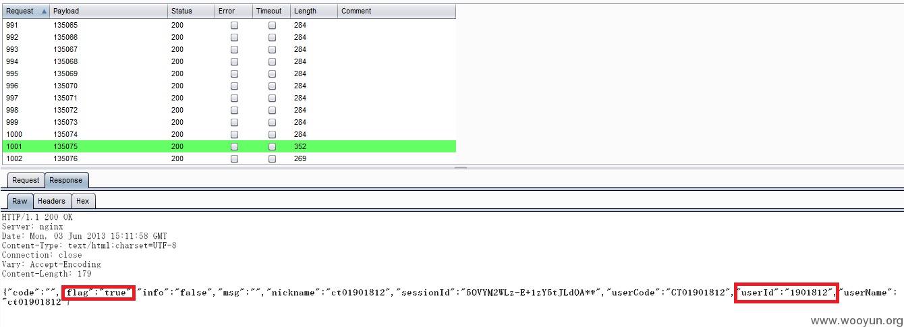Select the Response tab
The height and width of the screenshot is (327, 904).
[66, 180]
